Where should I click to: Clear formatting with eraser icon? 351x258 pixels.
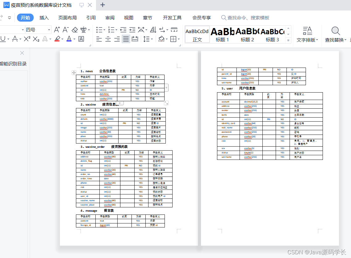74,30
